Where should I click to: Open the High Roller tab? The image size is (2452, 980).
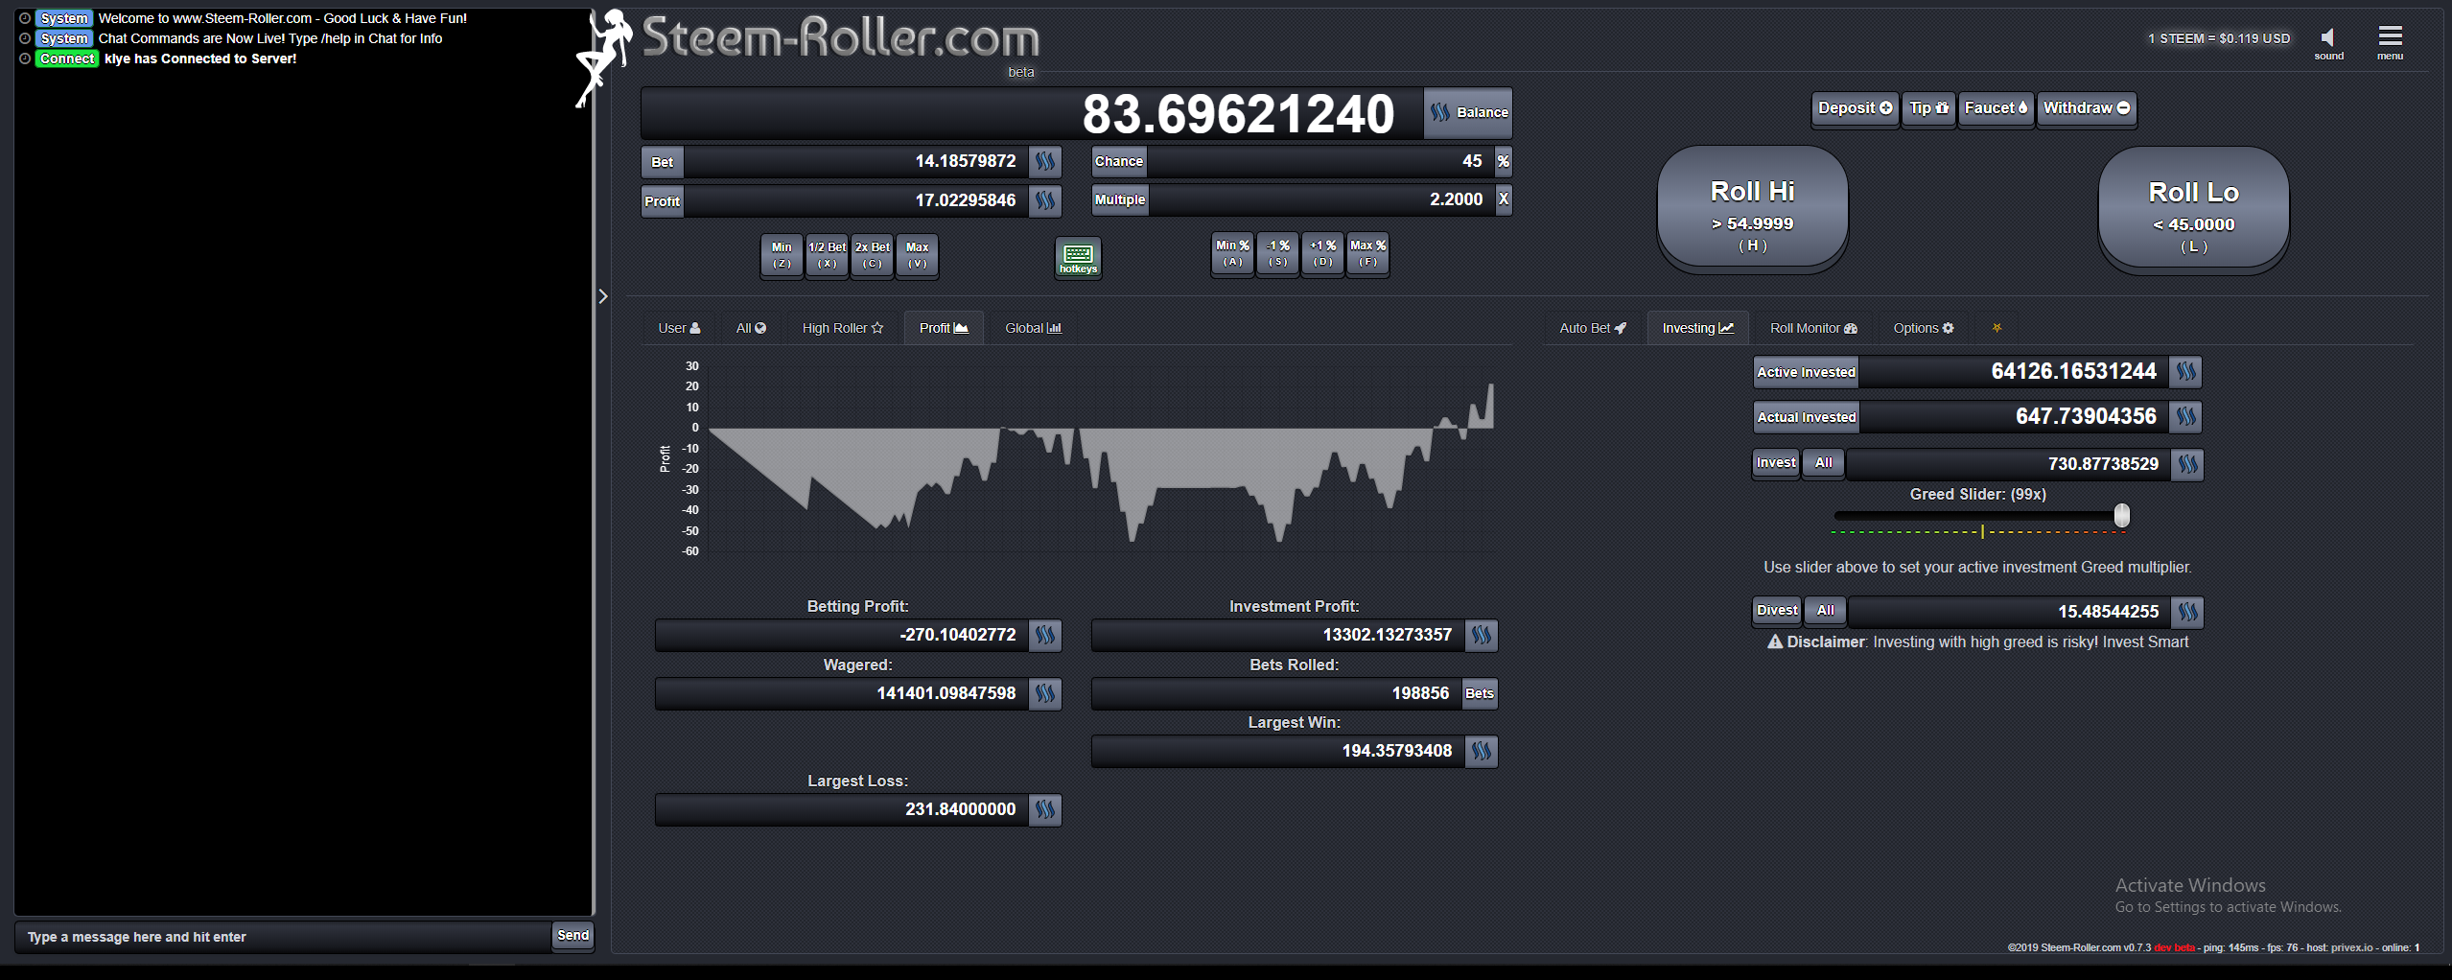842,328
